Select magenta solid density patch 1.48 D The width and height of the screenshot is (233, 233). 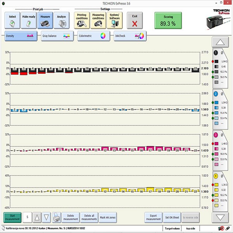217,144
